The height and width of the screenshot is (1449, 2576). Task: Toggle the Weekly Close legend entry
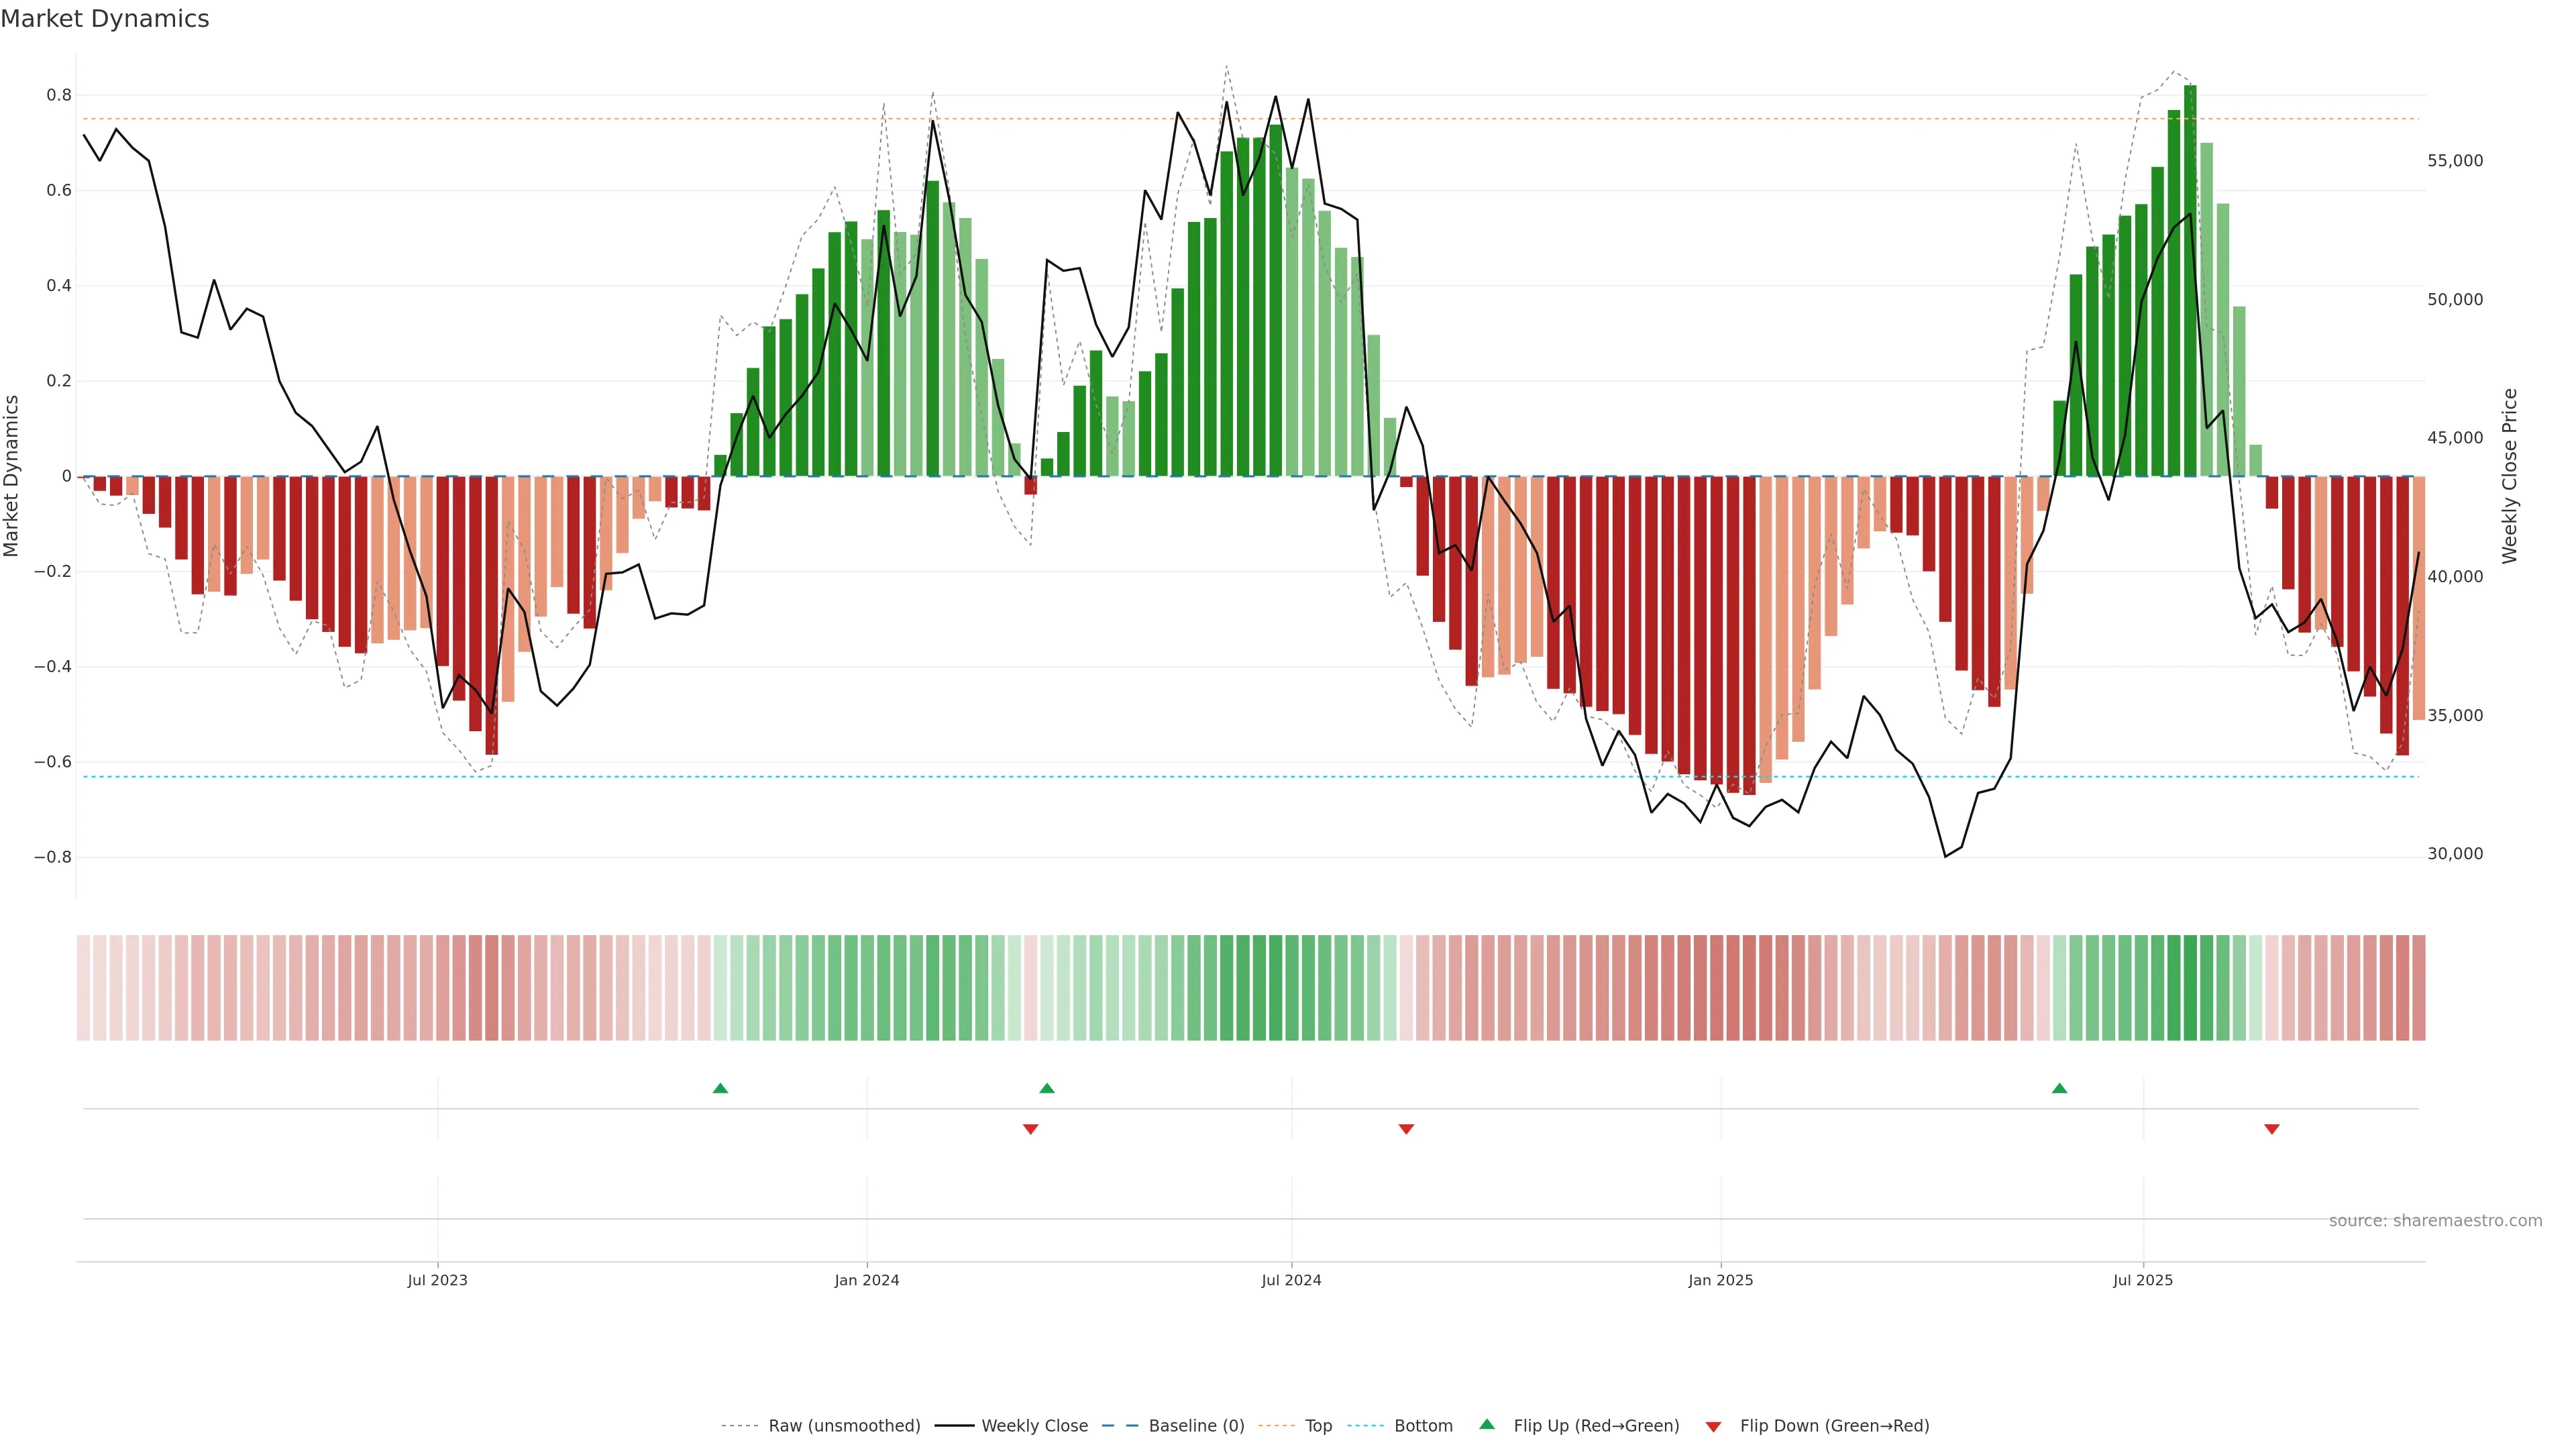[1034, 1426]
